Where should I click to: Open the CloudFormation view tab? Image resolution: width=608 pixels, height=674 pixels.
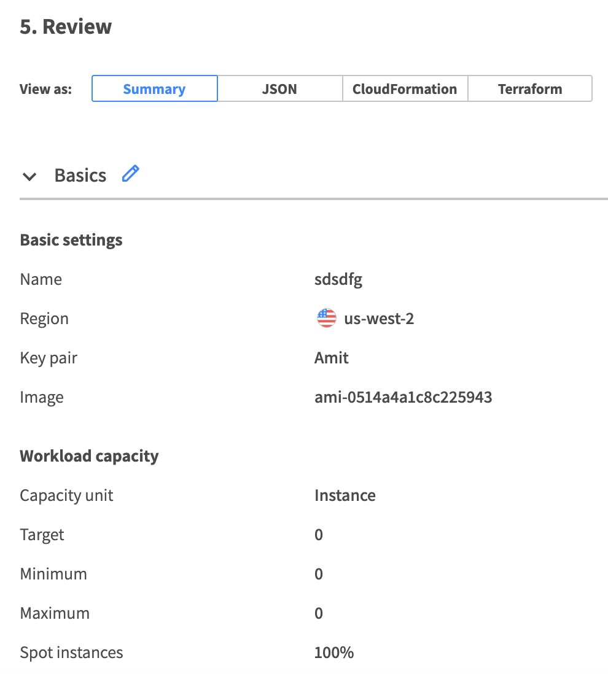click(405, 88)
